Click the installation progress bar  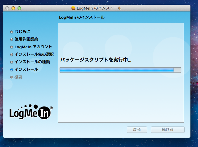[121, 70]
